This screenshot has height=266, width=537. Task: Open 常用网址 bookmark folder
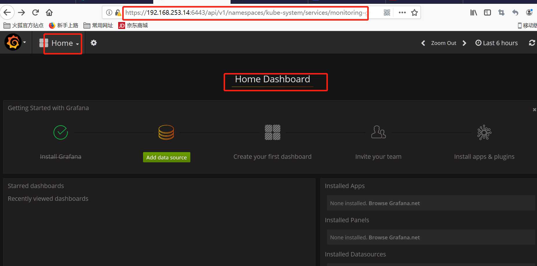point(98,25)
